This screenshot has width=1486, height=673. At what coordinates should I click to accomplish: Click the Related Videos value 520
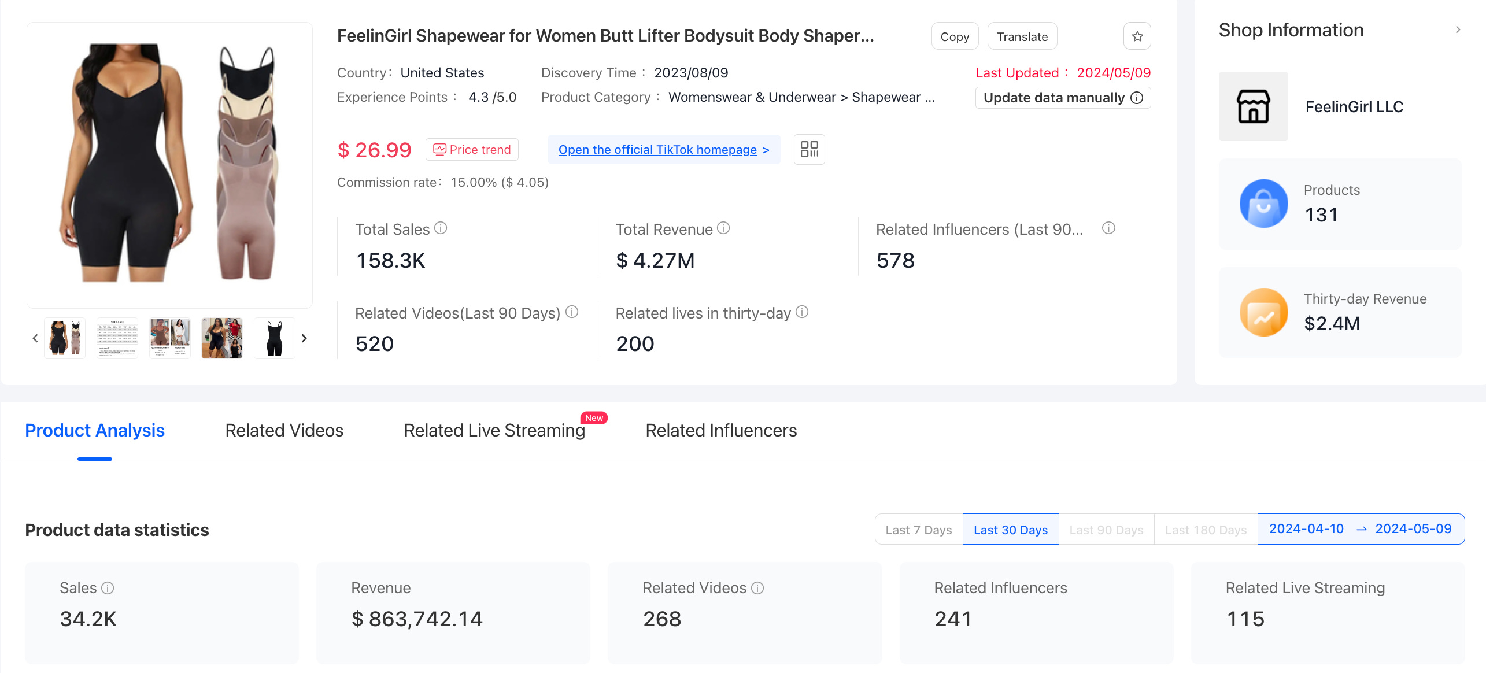tap(374, 344)
